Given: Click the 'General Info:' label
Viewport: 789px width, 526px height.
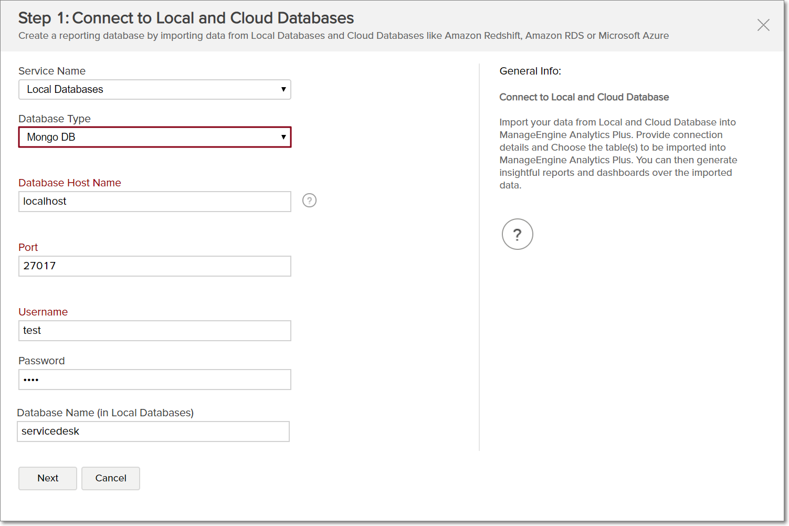Looking at the screenshot, I should [x=530, y=71].
